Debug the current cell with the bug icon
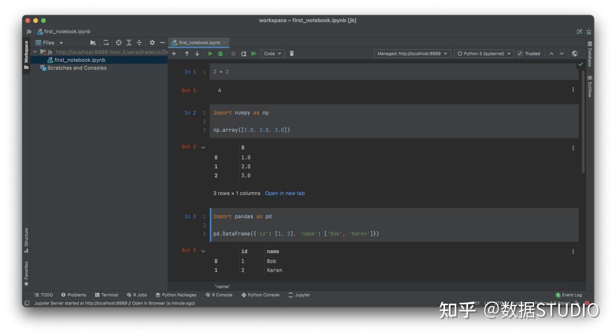The image size is (616, 336). pos(220,53)
